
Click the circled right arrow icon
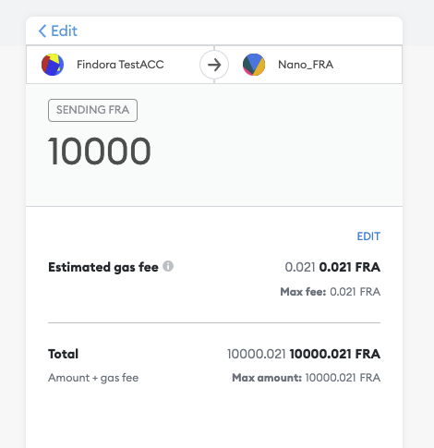click(x=214, y=65)
